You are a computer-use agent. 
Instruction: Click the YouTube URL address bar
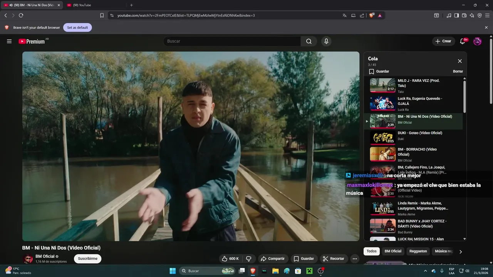pos(225,15)
